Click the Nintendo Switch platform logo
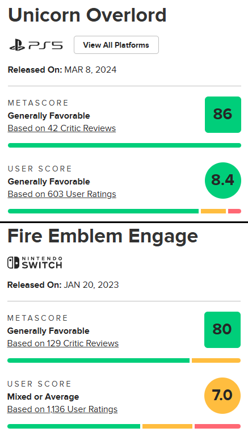Screen dimensions: 248x432 (35, 263)
